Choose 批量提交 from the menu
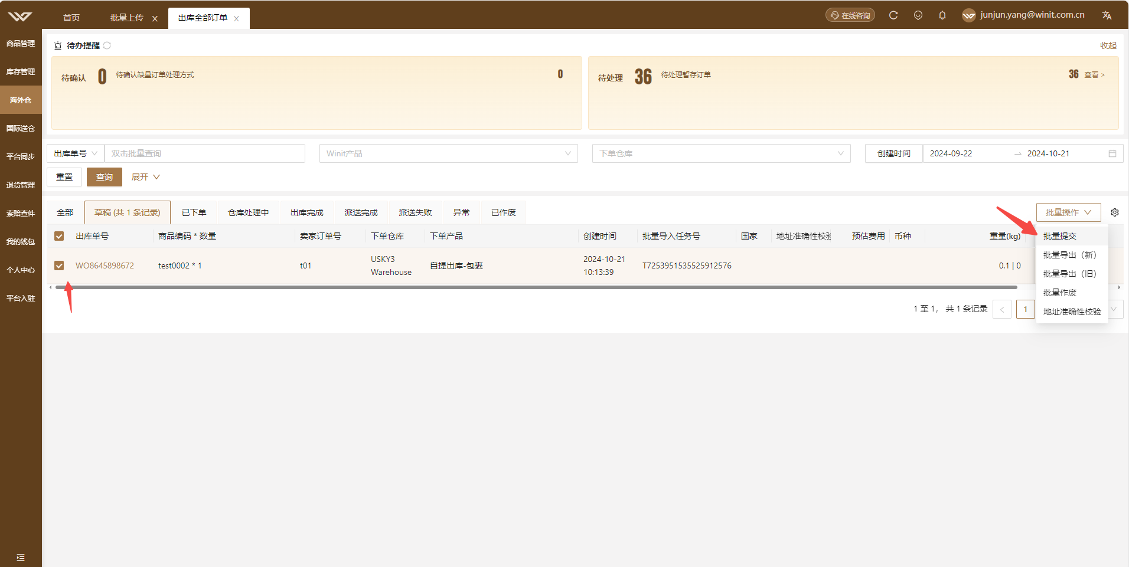The image size is (1129, 567). point(1072,236)
